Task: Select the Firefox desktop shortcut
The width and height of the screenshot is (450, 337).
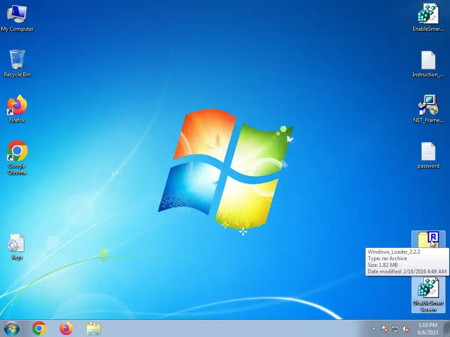Action: [x=17, y=109]
